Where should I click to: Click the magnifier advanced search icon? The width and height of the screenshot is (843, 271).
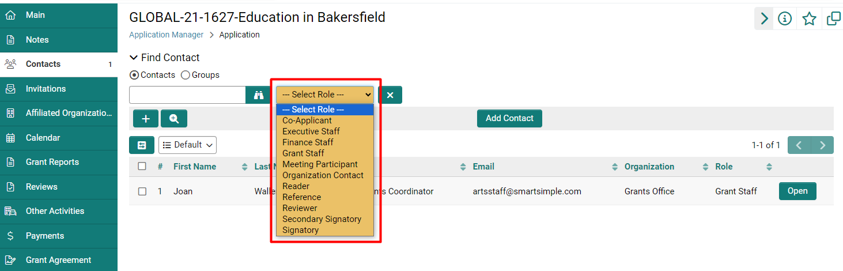pyautogui.click(x=174, y=118)
